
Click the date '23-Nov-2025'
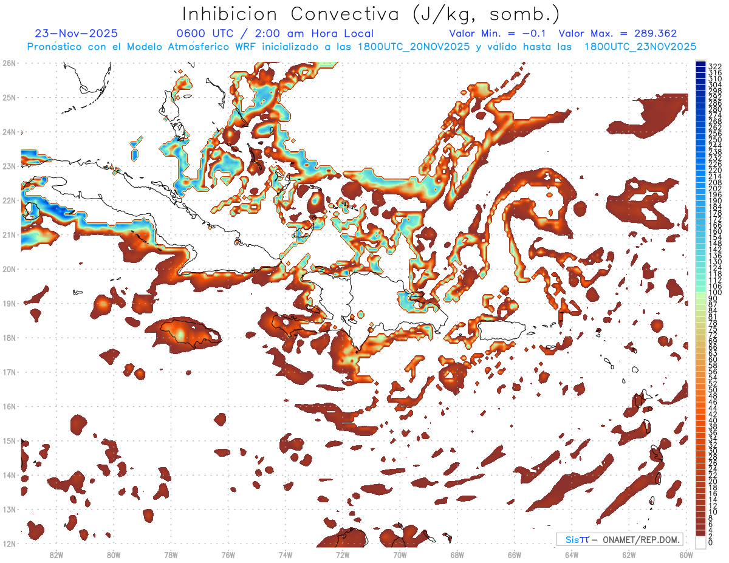point(77,33)
